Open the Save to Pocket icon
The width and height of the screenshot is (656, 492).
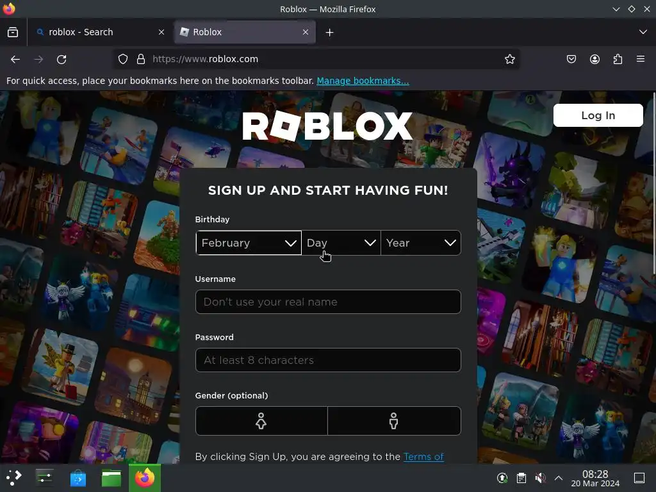[571, 60]
